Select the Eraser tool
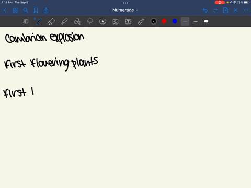 pyautogui.click(x=51, y=21)
